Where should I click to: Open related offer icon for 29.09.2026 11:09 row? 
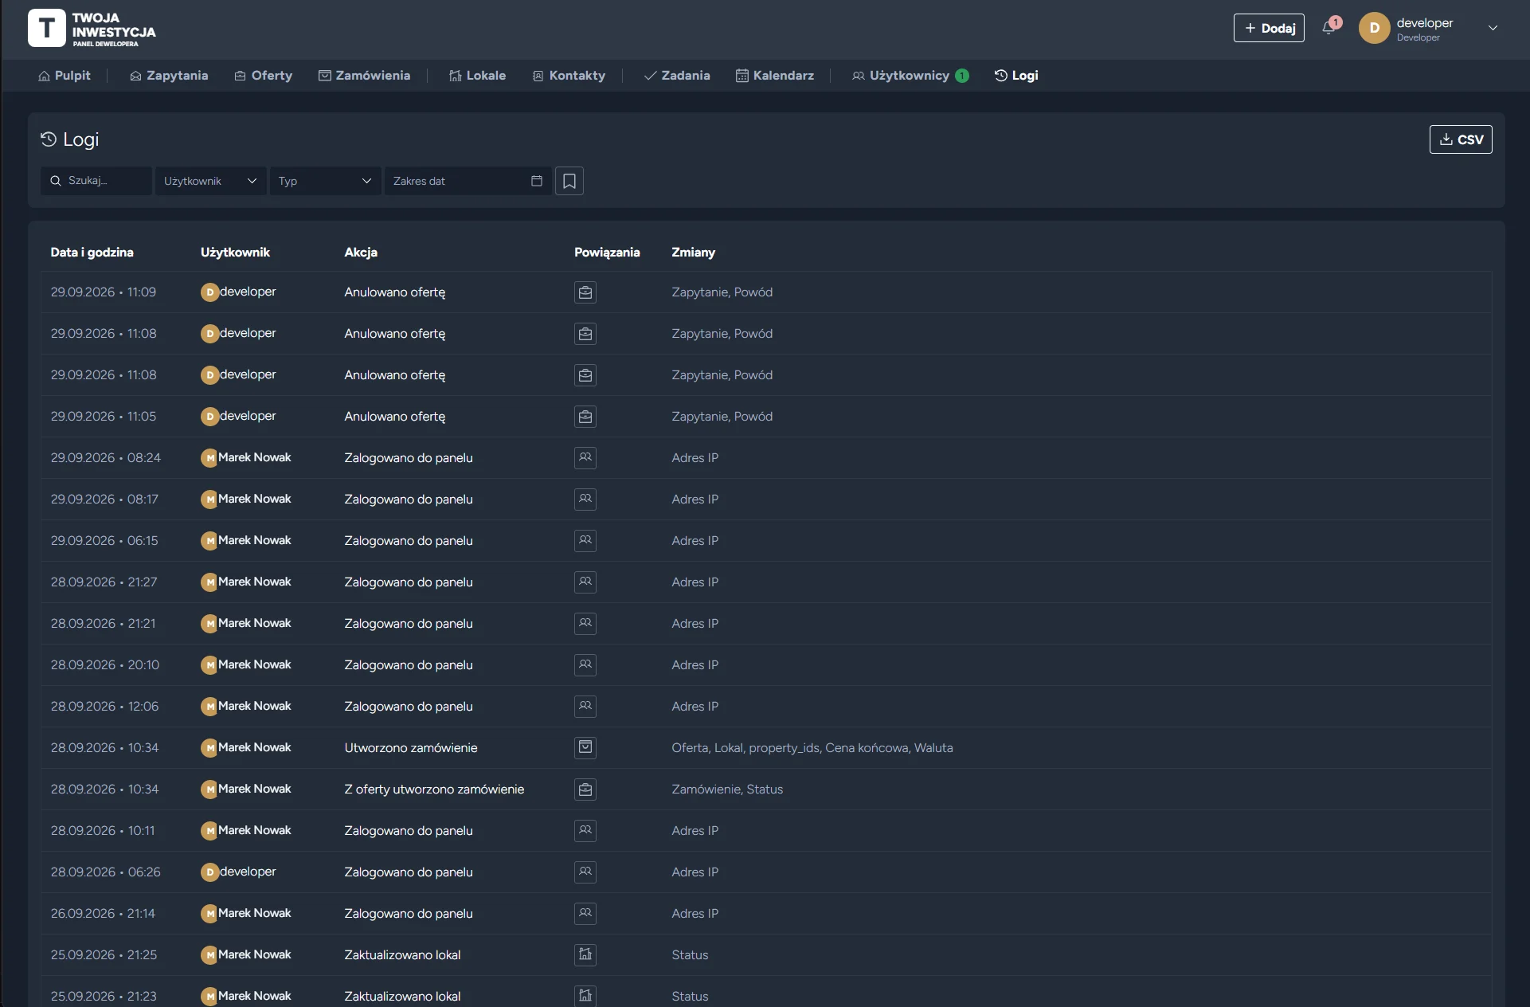tap(585, 292)
